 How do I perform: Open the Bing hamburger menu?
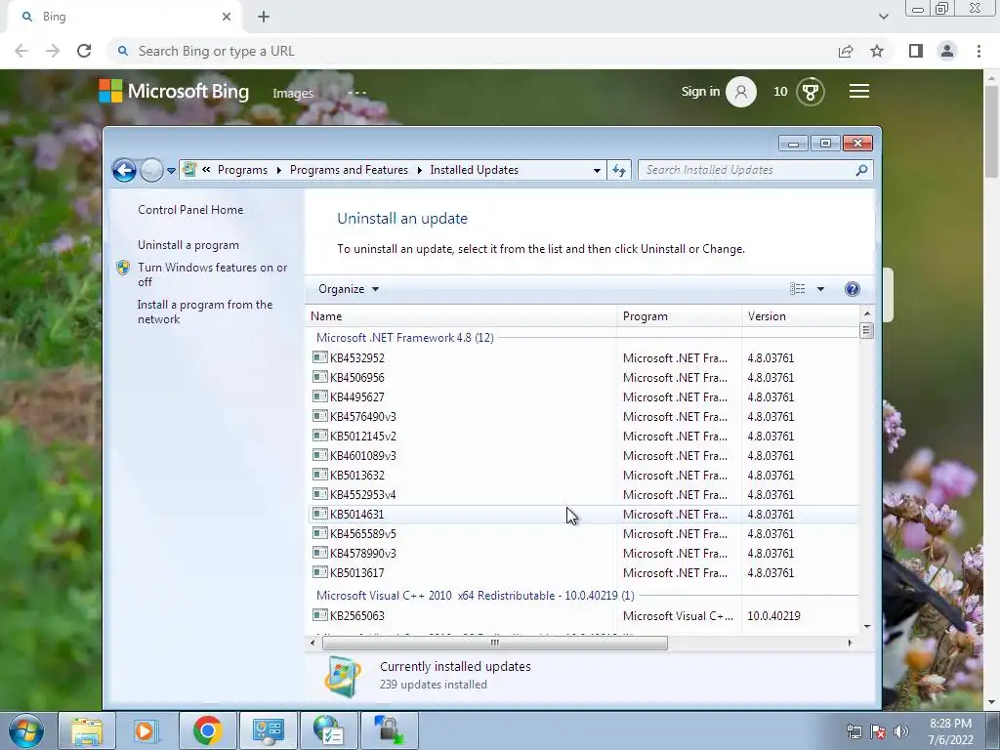pyautogui.click(x=859, y=91)
